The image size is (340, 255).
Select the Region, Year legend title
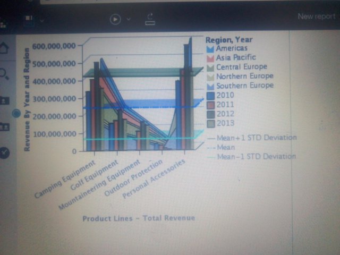pos(229,40)
